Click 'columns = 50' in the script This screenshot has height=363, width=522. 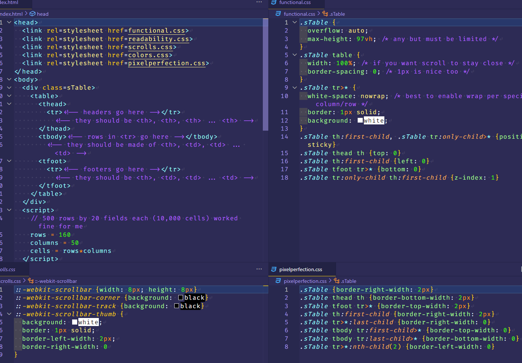(55, 243)
